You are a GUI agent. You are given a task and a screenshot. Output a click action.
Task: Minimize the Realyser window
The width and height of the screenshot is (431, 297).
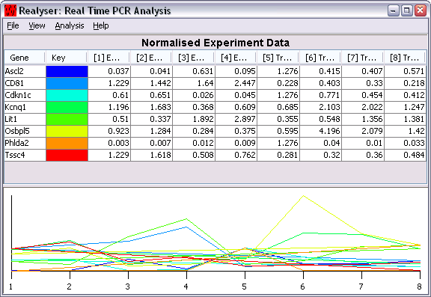[394, 10]
